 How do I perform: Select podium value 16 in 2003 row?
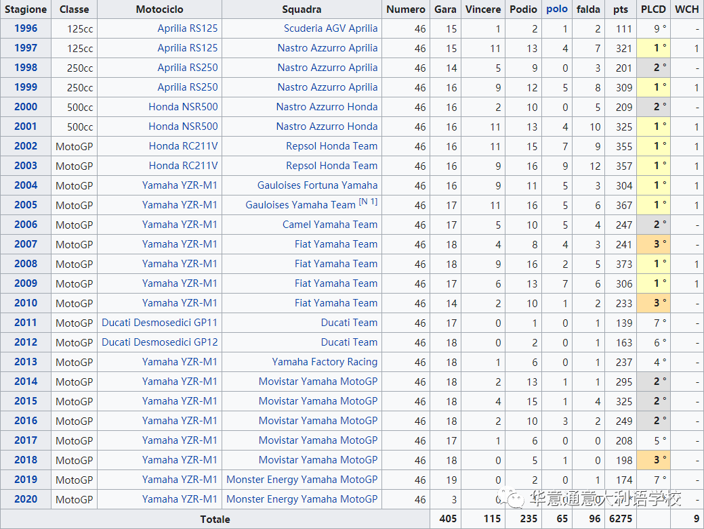[x=532, y=166]
